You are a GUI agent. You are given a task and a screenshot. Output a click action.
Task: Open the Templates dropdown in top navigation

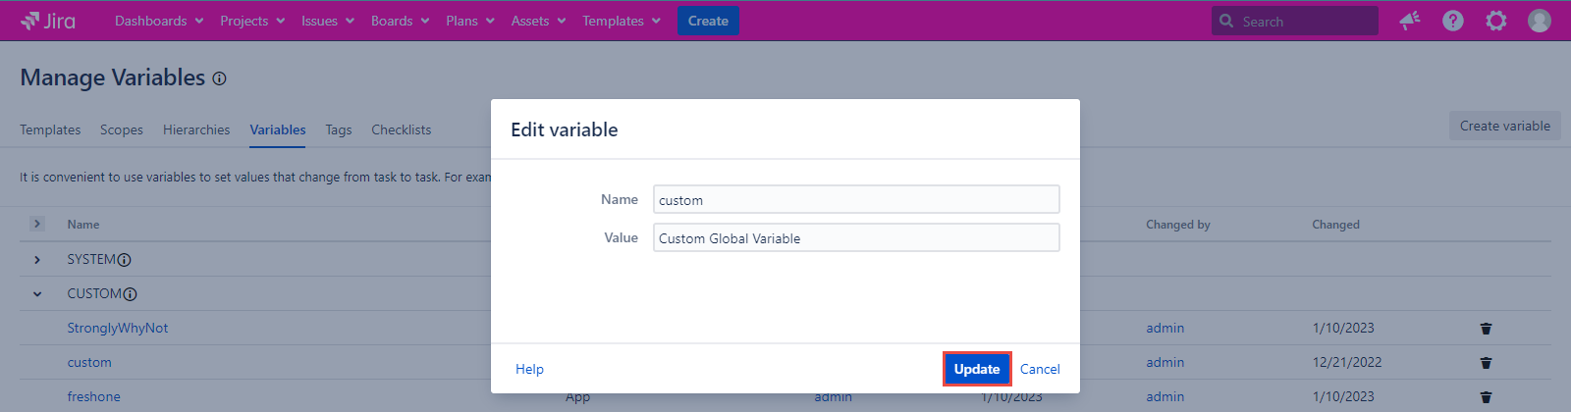pyautogui.click(x=621, y=21)
